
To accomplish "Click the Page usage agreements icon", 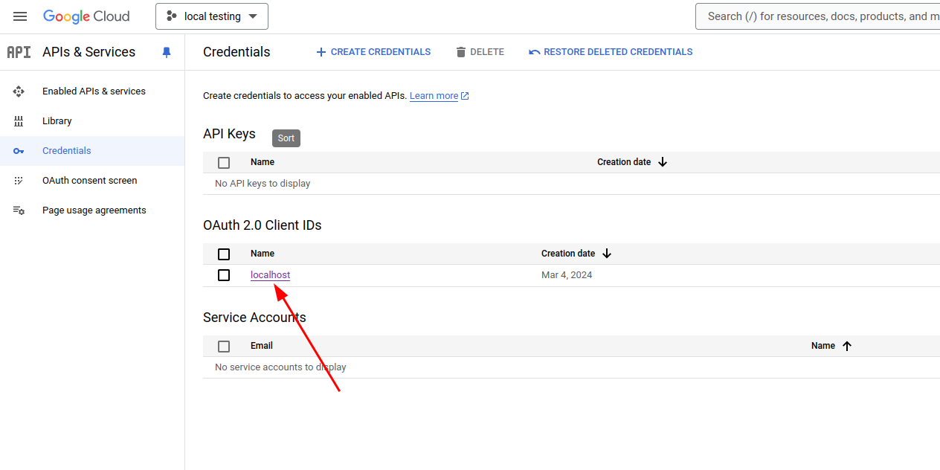I will 19,210.
